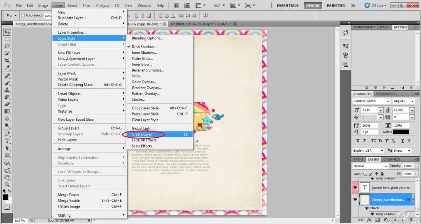Click the black text Color swatch
The height and width of the screenshot is (224, 421).
[x=400, y=132]
